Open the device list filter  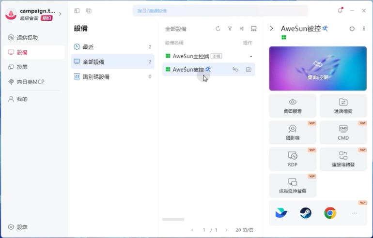[230, 29]
